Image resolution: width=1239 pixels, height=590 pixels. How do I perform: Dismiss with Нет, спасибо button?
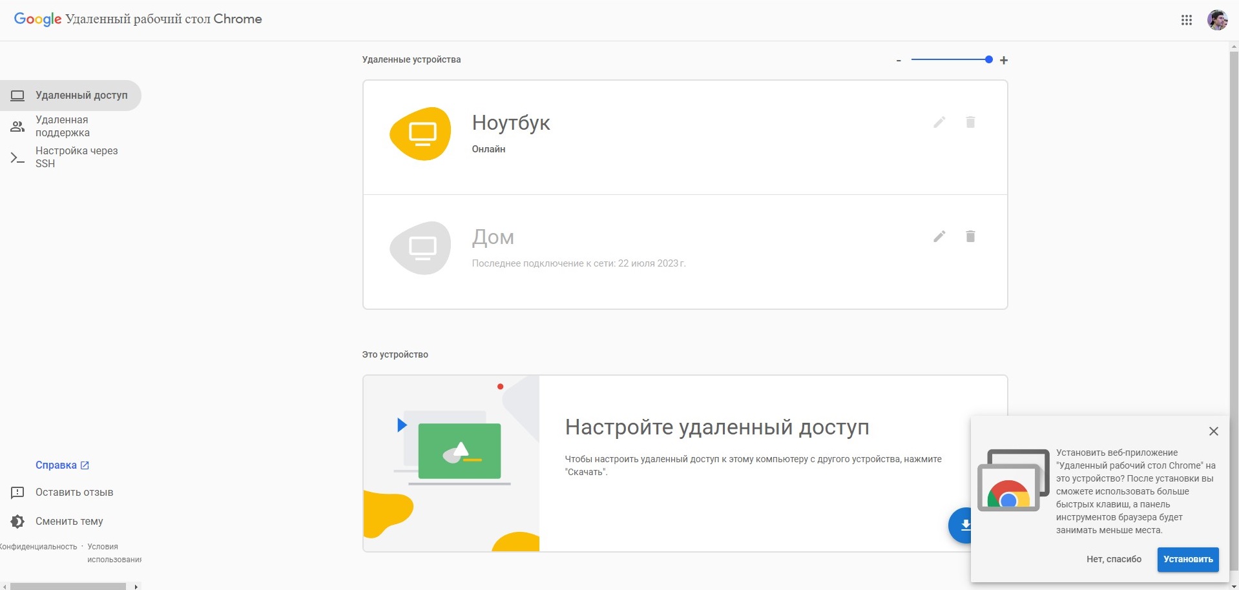(1114, 559)
